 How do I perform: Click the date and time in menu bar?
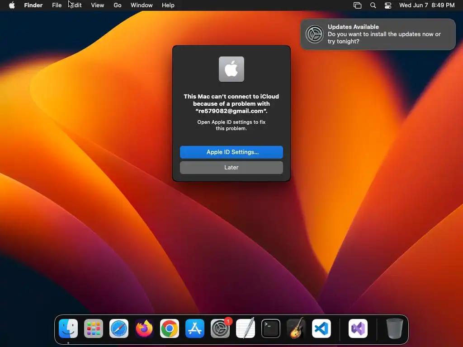click(x=427, y=5)
